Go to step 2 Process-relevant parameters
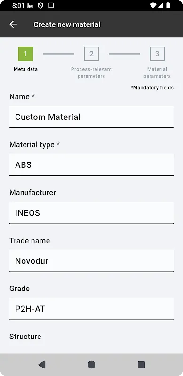This screenshot has height=376, width=183. [91, 54]
